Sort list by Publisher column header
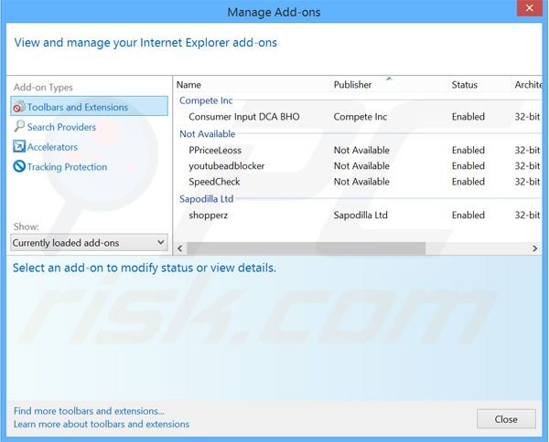This screenshot has height=442, width=549. pyautogui.click(x=353, y=85)
